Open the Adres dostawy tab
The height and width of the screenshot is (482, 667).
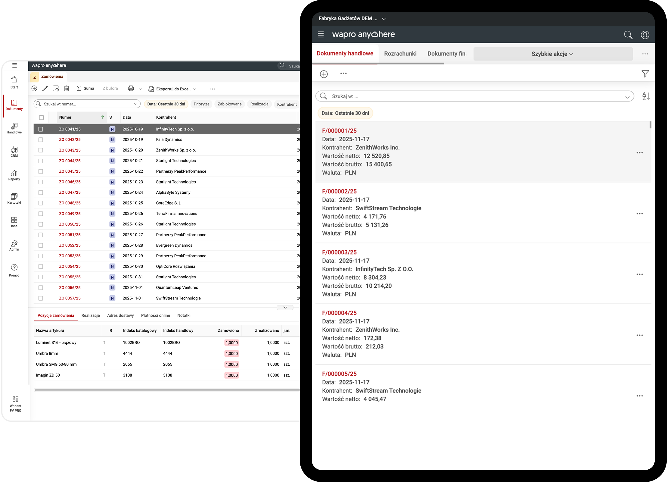(120, 315)
